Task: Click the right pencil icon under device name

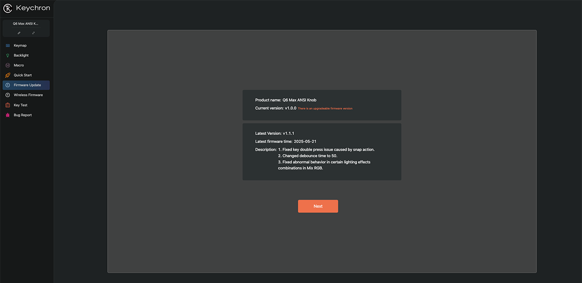Action: click(x=33, y=33)
